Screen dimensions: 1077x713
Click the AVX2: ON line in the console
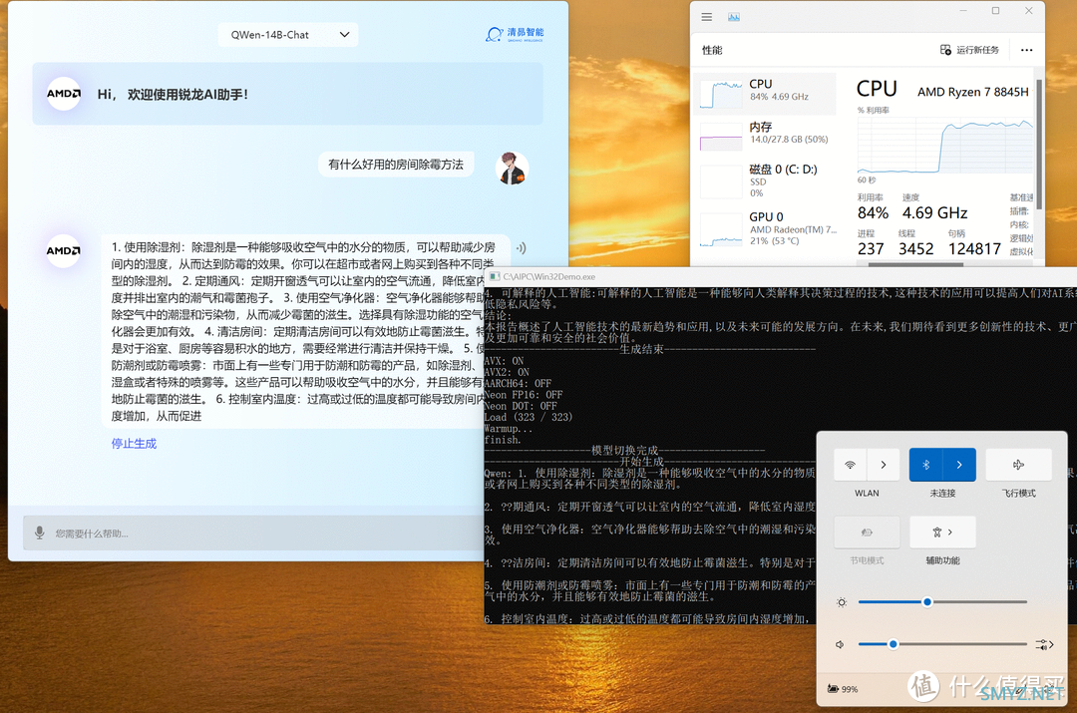(507, 372)
